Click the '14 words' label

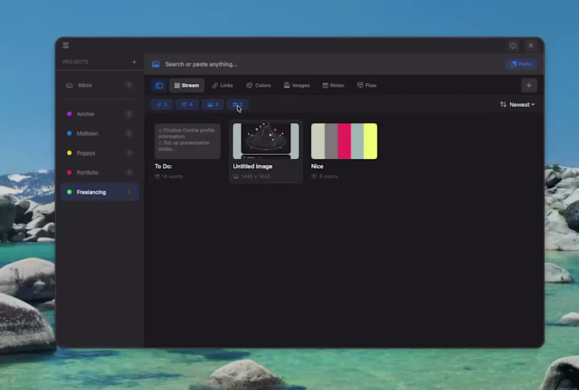(x=172, y=177)
